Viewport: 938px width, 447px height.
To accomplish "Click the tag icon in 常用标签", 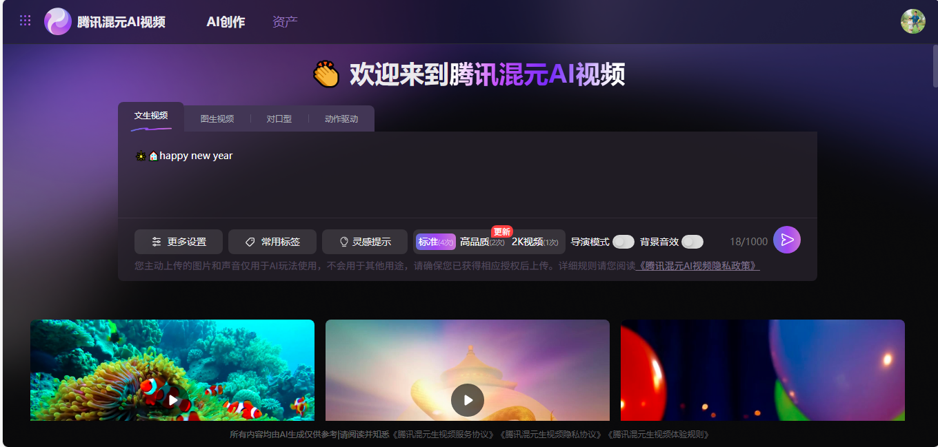I will (x=250, y=242).
